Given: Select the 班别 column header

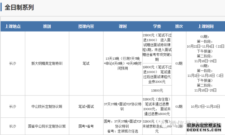Looking at the screenshot, I should tap(47, 26).
